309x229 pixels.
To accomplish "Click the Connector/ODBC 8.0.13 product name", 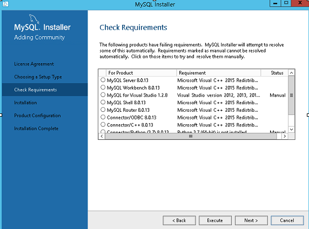I will pos(131,117).
